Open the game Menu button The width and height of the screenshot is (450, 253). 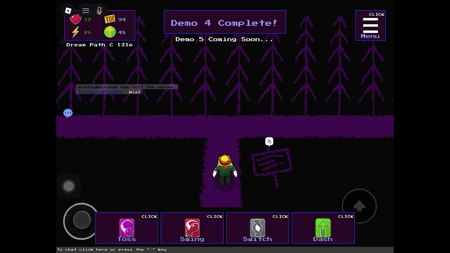pos(371,25)
